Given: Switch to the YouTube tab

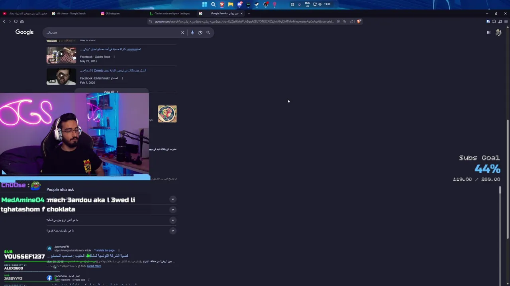Looking at the screenshot, I should (25, 14).
